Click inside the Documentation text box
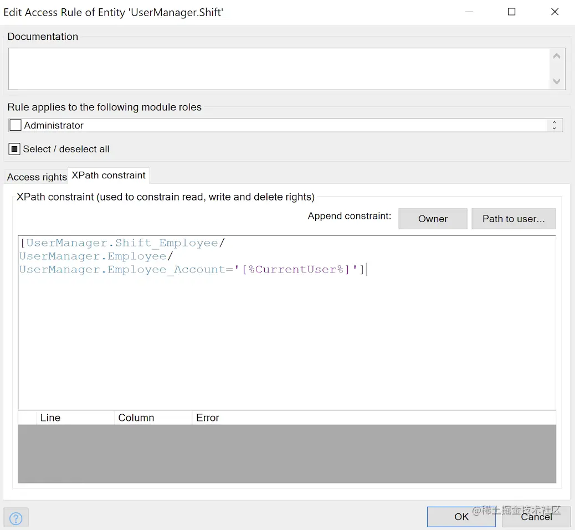 [279, 69]
